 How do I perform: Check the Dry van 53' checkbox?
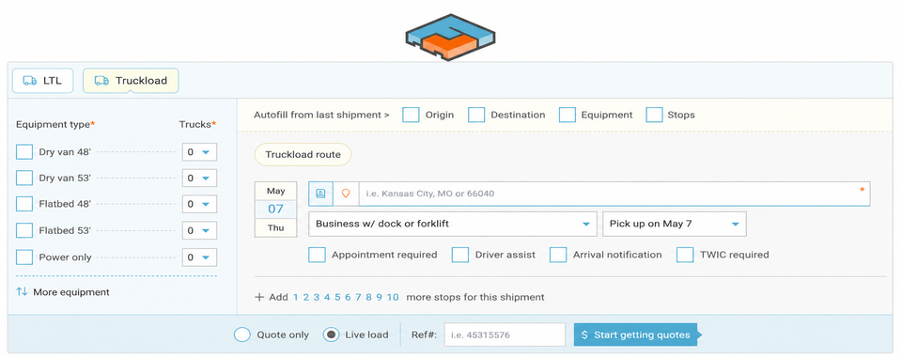click(x=24, y=178)
